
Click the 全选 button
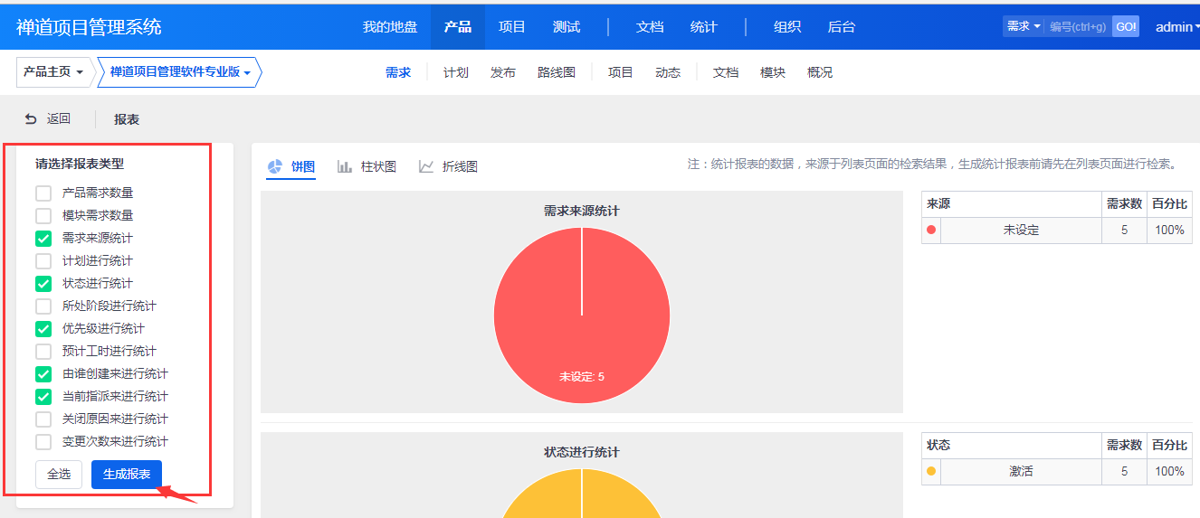(59, 475)
